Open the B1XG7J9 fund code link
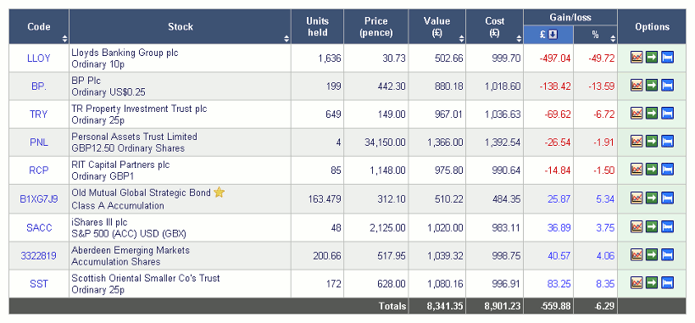This screenshot has width=695, height=323. [x=39, y=199]
